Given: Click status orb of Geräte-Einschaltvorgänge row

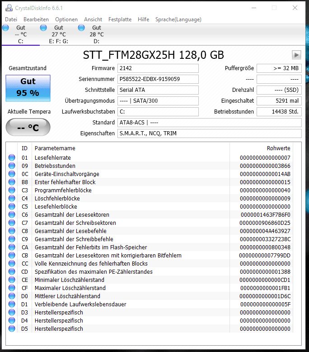Looking at the screenshot, I should pos(12,174).
